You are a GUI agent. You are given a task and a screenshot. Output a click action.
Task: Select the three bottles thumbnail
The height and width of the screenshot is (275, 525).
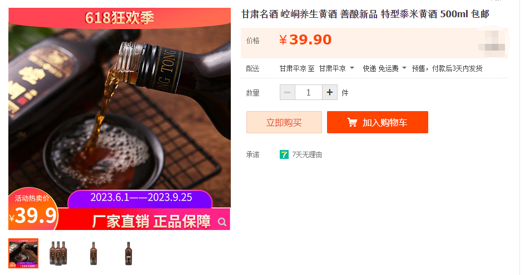coord(58,253)
